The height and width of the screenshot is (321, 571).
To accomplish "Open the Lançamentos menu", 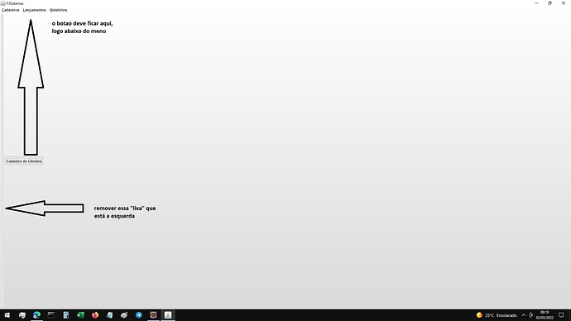I will point(35,10).
